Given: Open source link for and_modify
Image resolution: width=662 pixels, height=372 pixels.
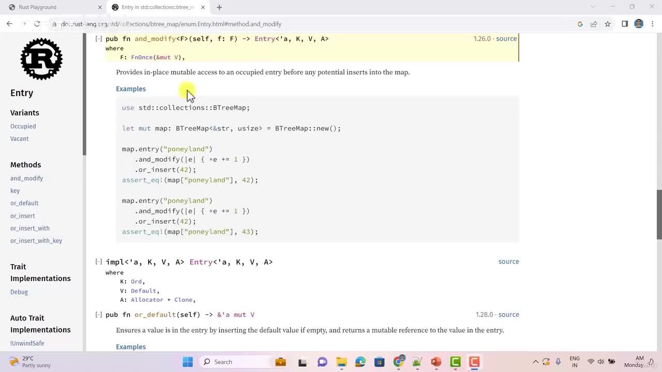Looking at the screenshot, I should pyautogui.click(x=506, y=39).
